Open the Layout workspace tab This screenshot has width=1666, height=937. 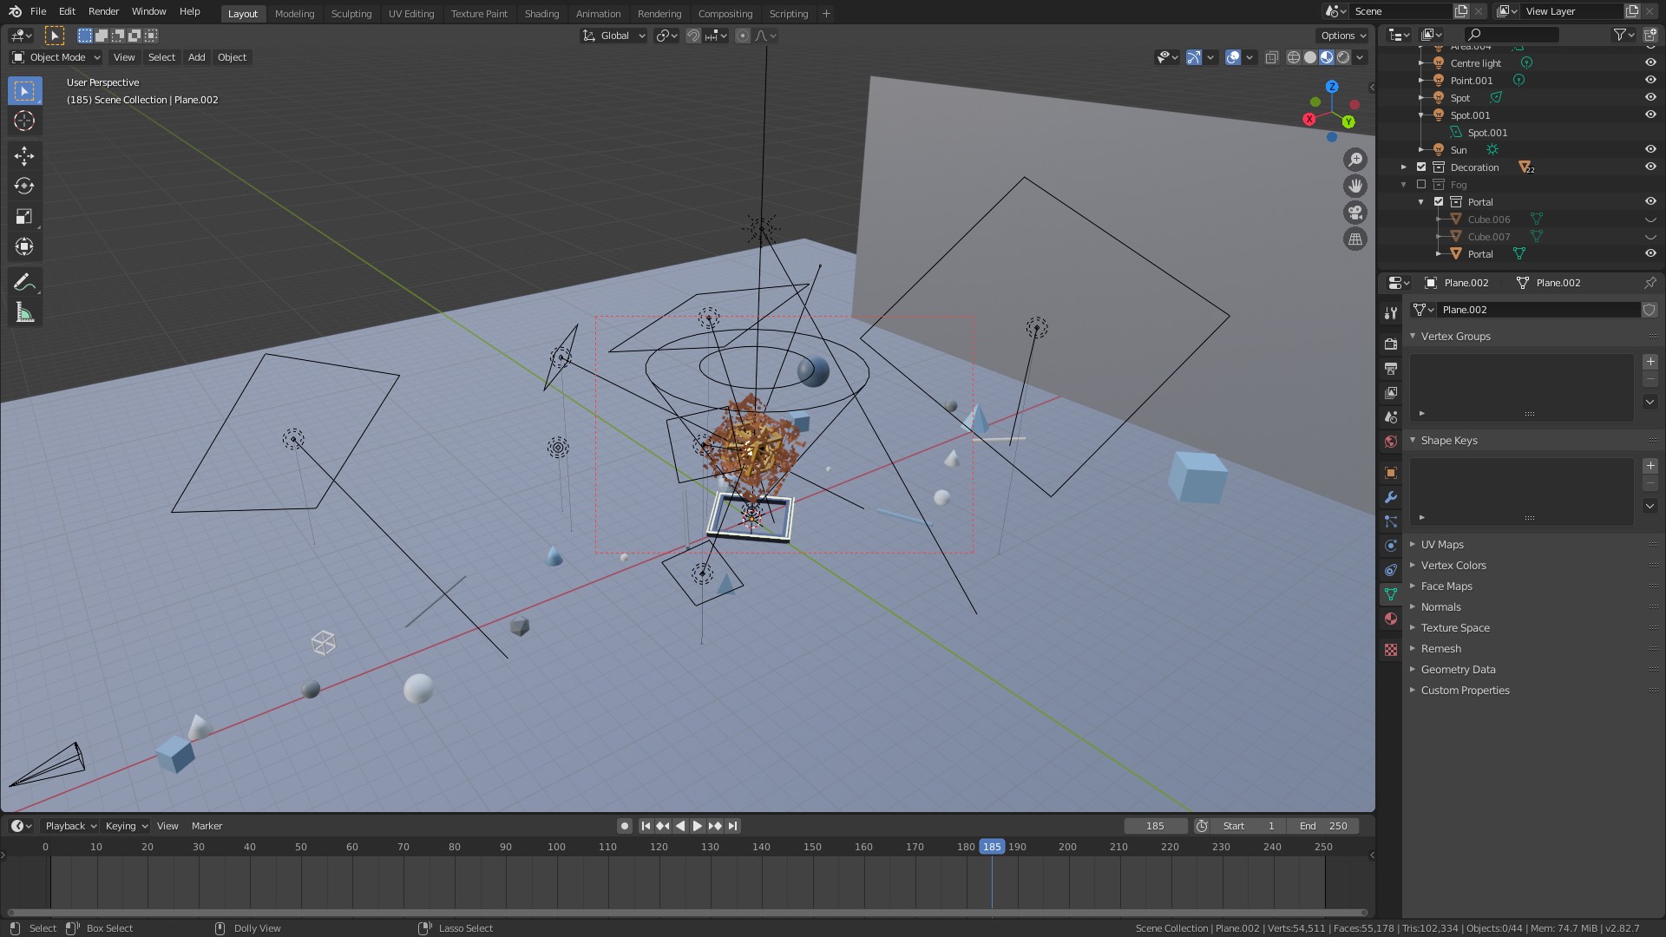coord(241,13)
